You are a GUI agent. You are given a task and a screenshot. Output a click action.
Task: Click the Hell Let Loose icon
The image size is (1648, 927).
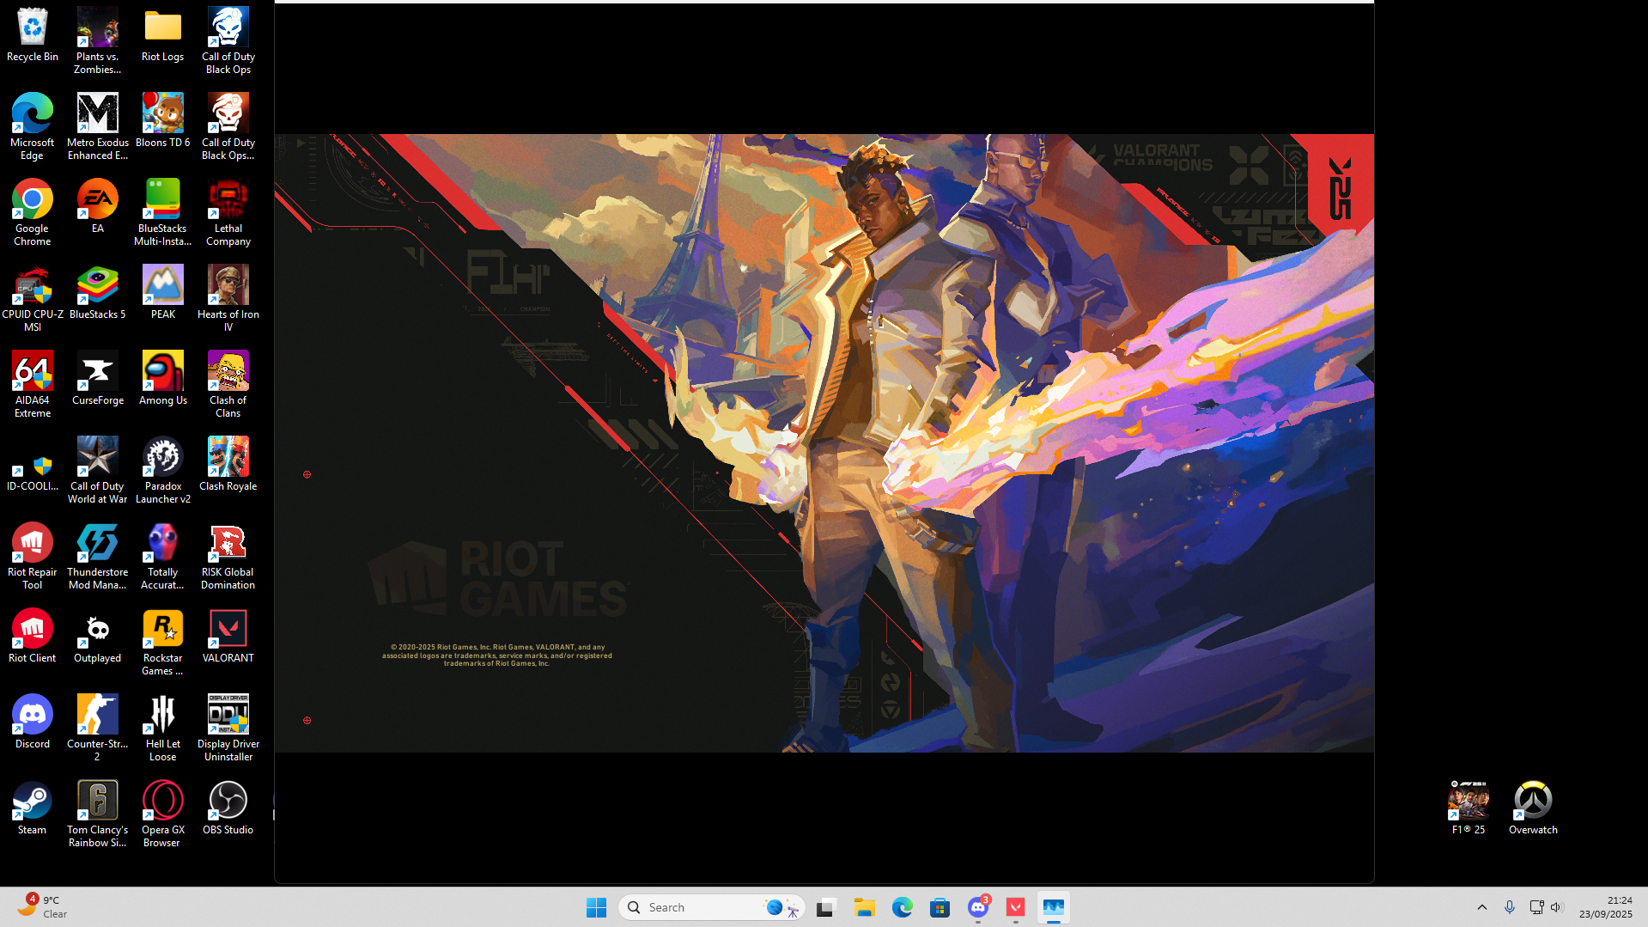coord(163,729)
